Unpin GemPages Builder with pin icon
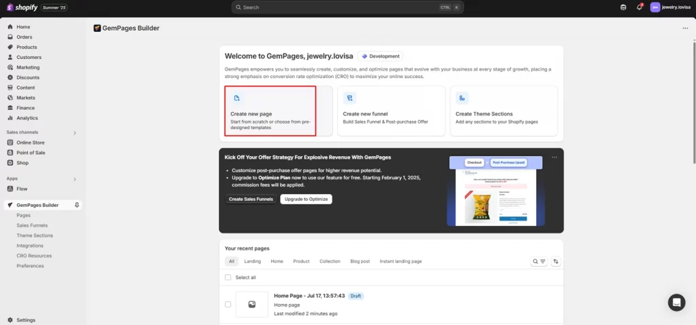Viewport: 696px width, 325px height. (x=77, y=205)
